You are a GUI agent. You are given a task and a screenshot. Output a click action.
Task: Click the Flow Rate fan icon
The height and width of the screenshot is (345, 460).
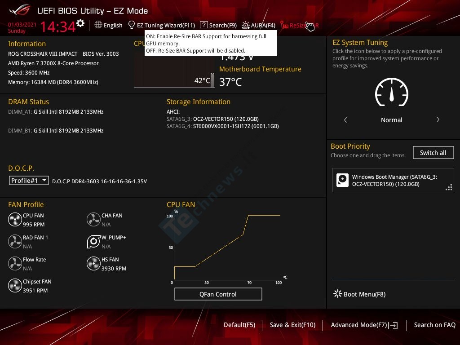tap(15, 263)
